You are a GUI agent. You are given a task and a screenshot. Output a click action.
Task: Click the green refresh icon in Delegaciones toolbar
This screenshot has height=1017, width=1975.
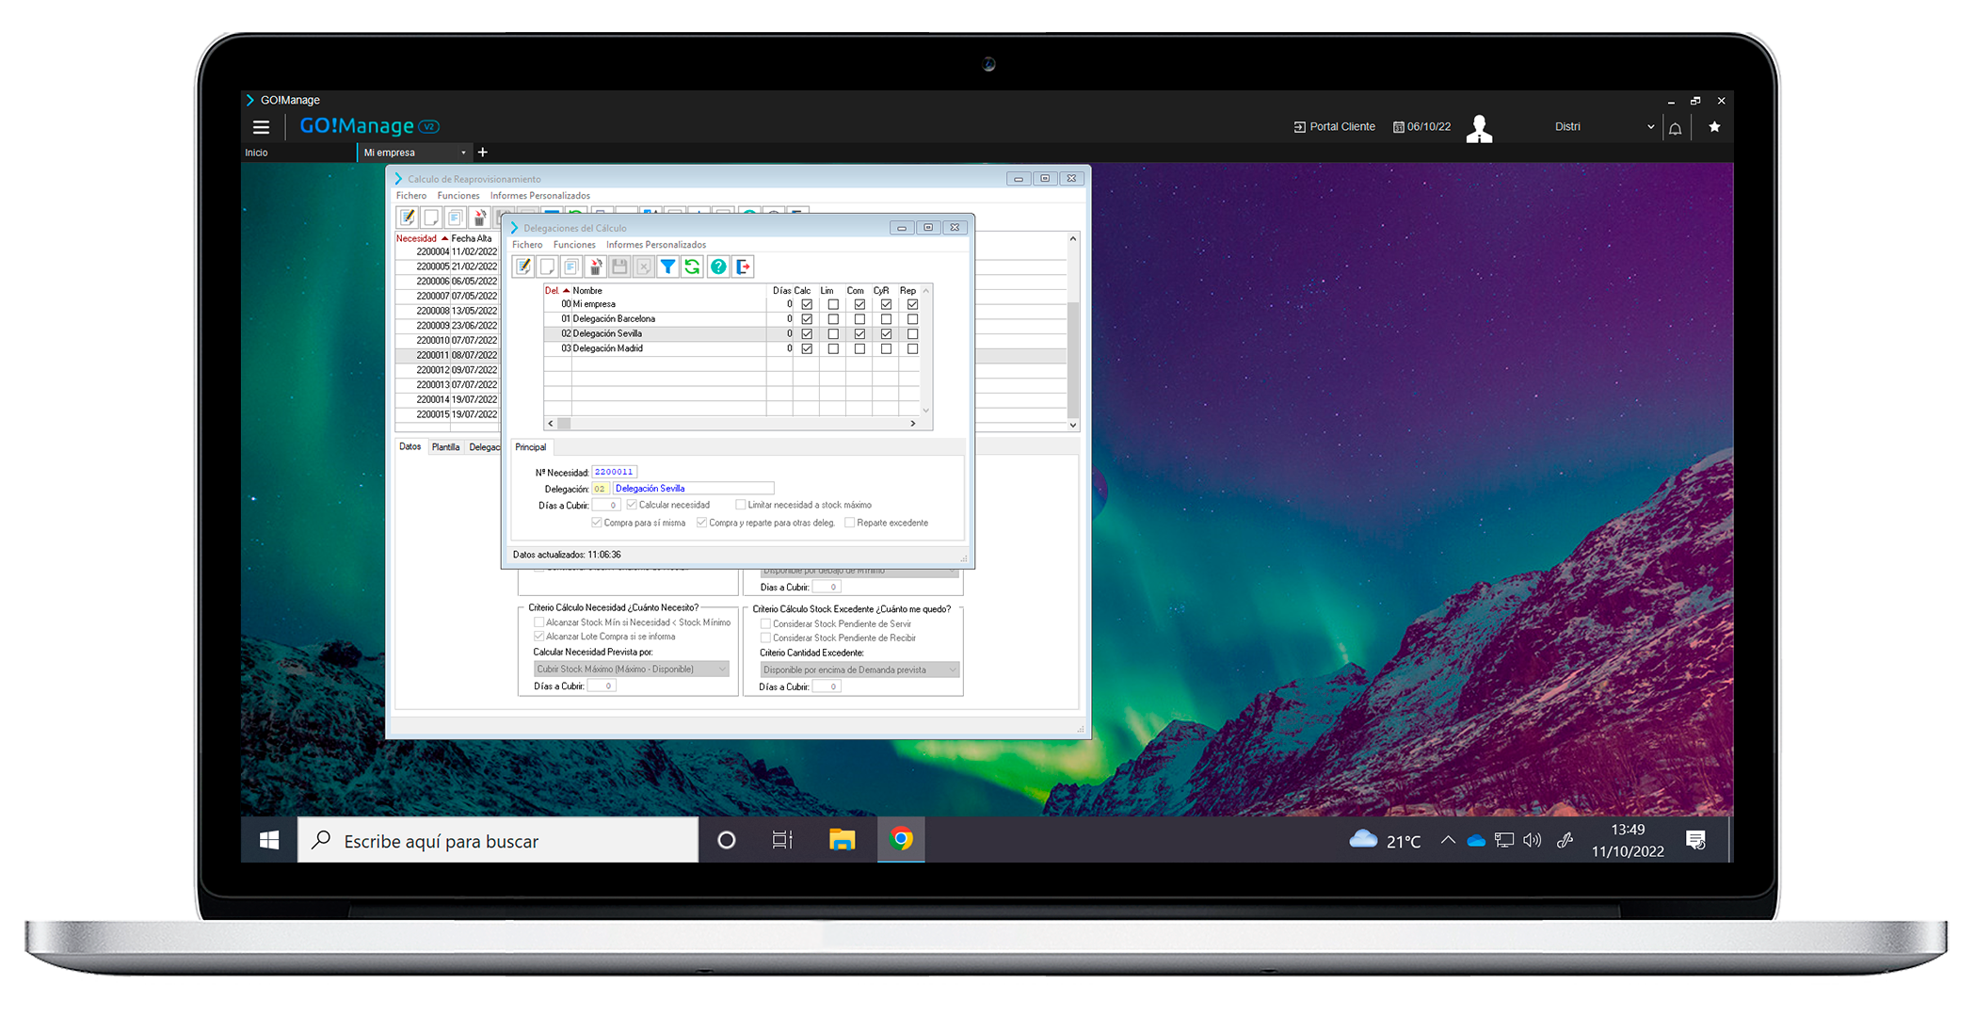[x=692, y=267]
